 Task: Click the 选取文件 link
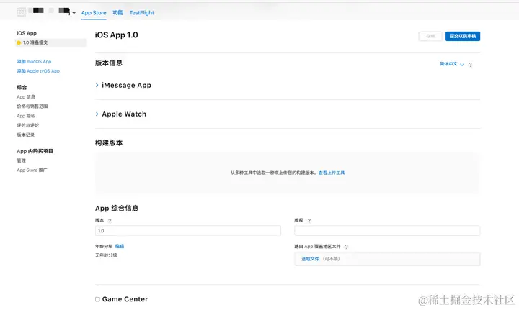point(310,259)
